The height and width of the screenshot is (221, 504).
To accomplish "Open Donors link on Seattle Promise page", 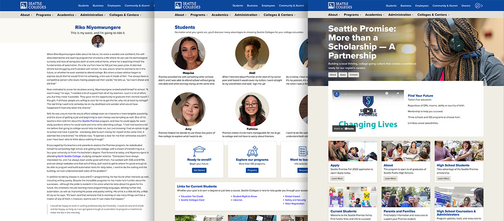I will [466, 6].
